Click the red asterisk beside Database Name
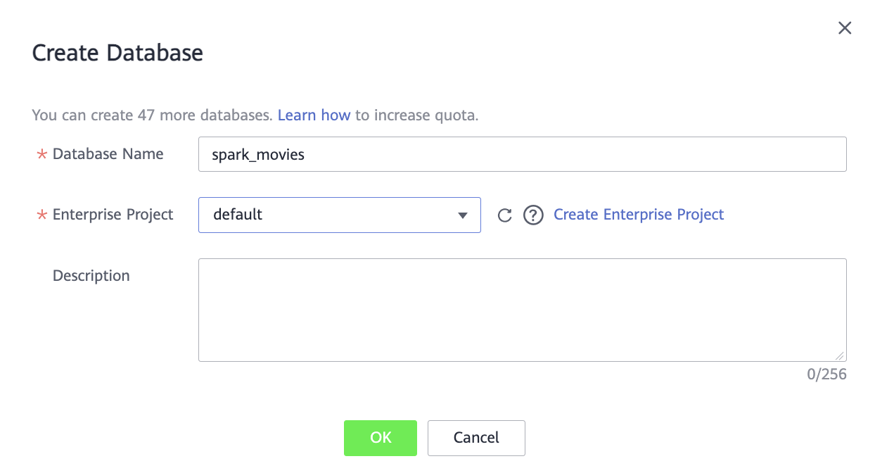This screenshot has width=875, height=473. tap(41, 155)
